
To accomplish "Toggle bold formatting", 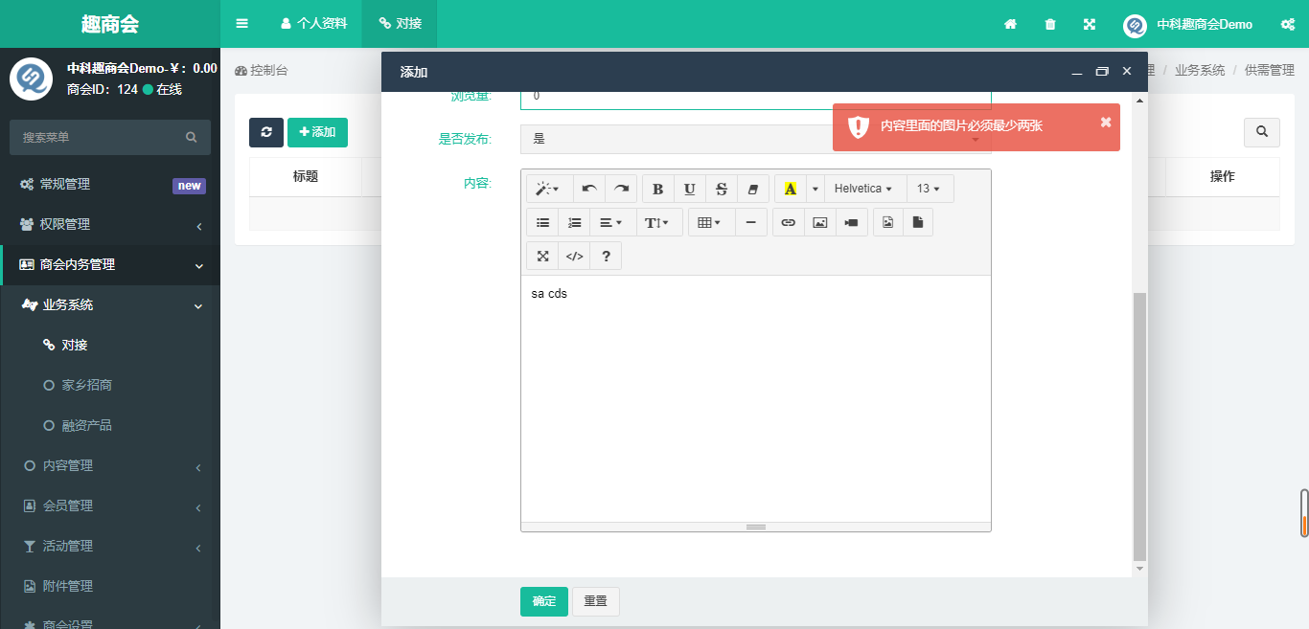I will 657,189.
